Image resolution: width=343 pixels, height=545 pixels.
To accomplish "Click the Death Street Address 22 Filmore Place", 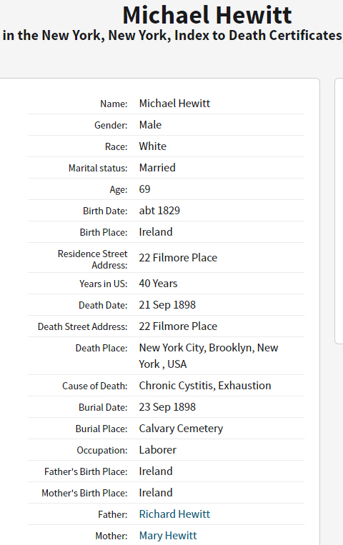I will click(x=178, y=326).
